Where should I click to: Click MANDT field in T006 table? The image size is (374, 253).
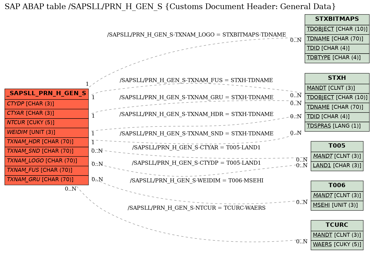tap(337, 196)
